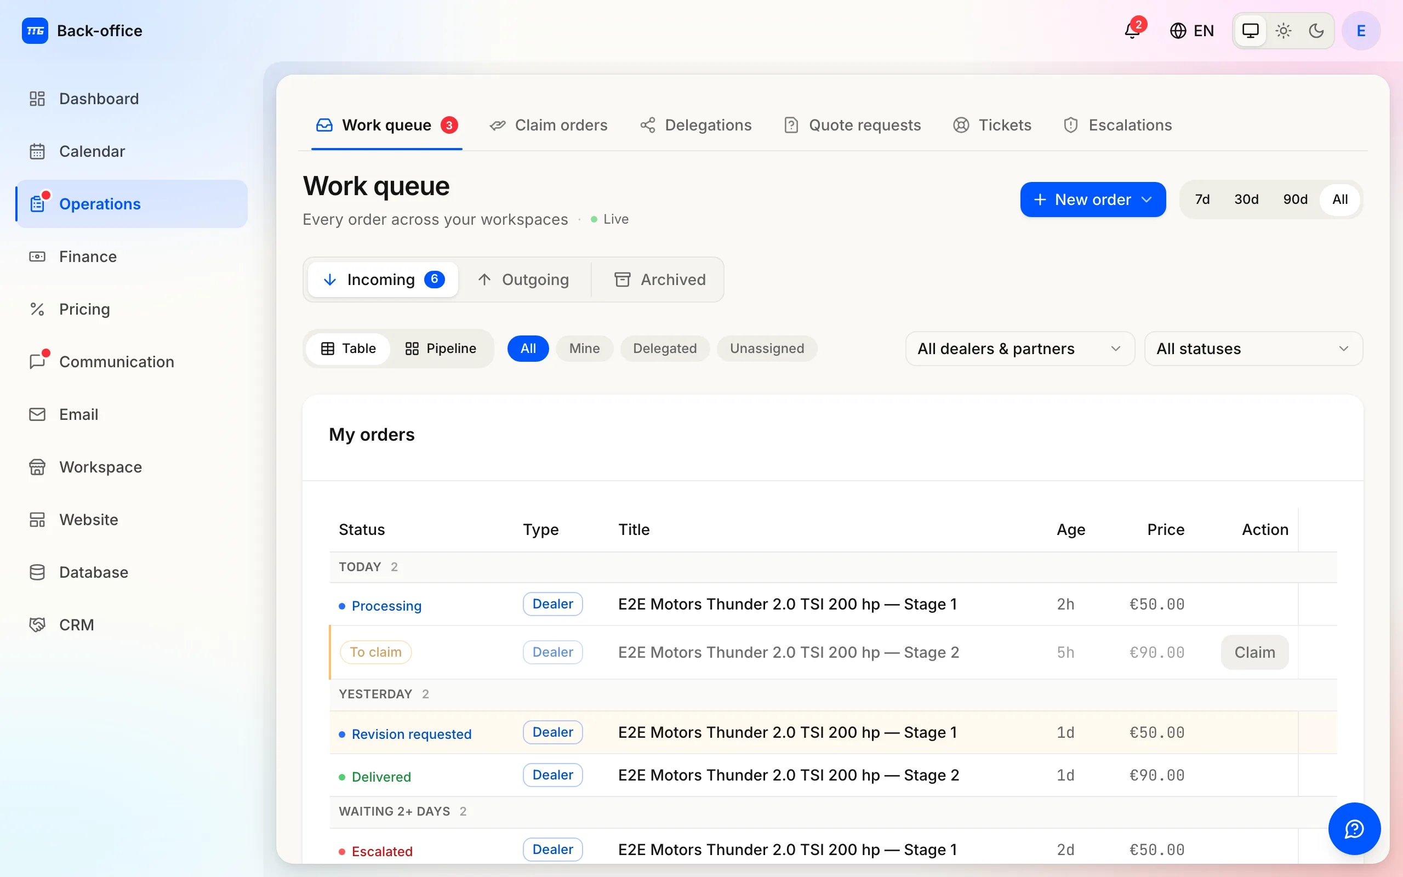1403x877 pixels.
Task: Select the 90d time range
Action: [1295, 200]
